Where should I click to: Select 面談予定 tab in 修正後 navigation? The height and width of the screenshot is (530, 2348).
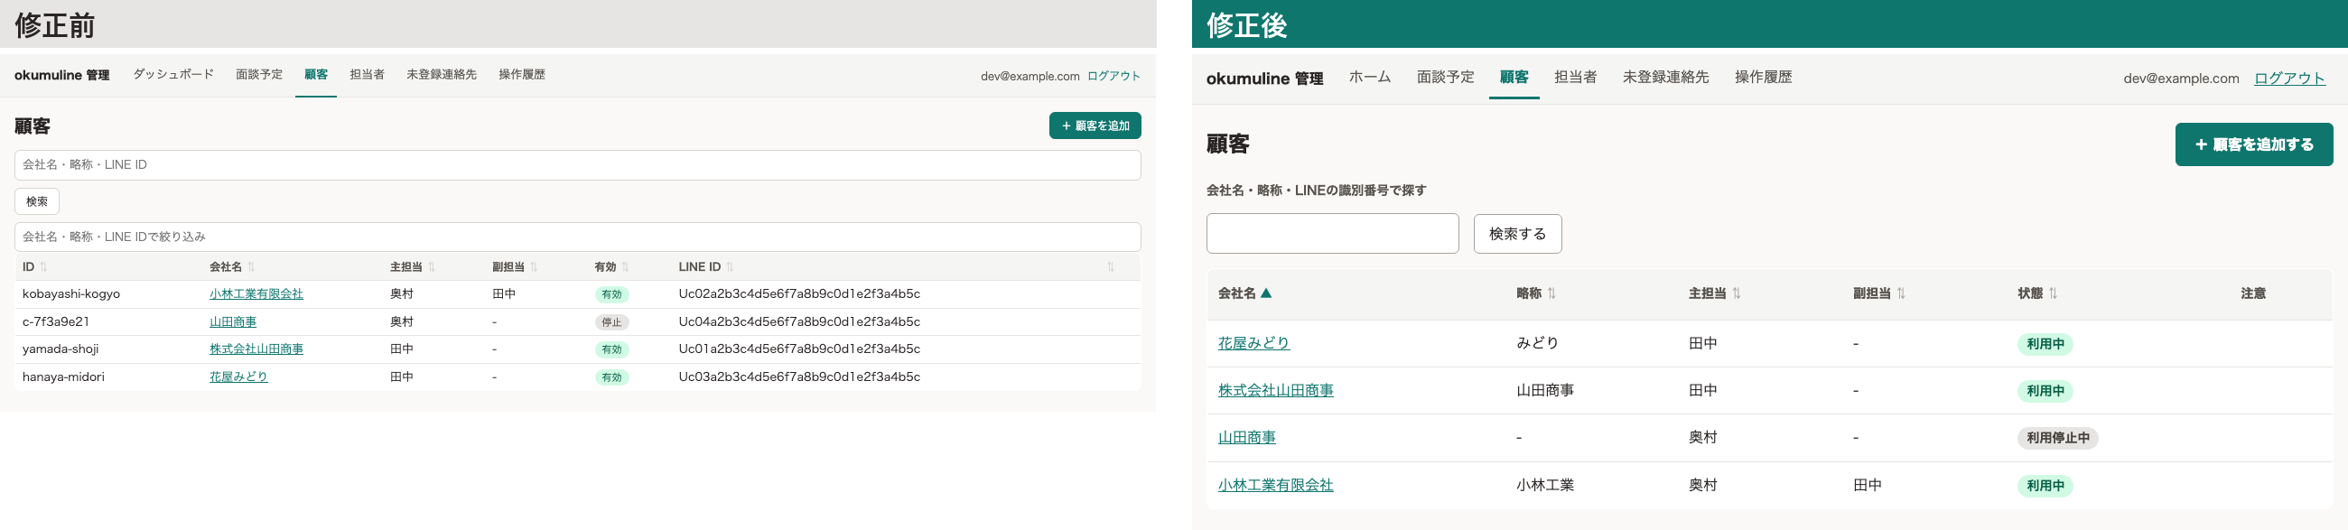point(1446,78)
